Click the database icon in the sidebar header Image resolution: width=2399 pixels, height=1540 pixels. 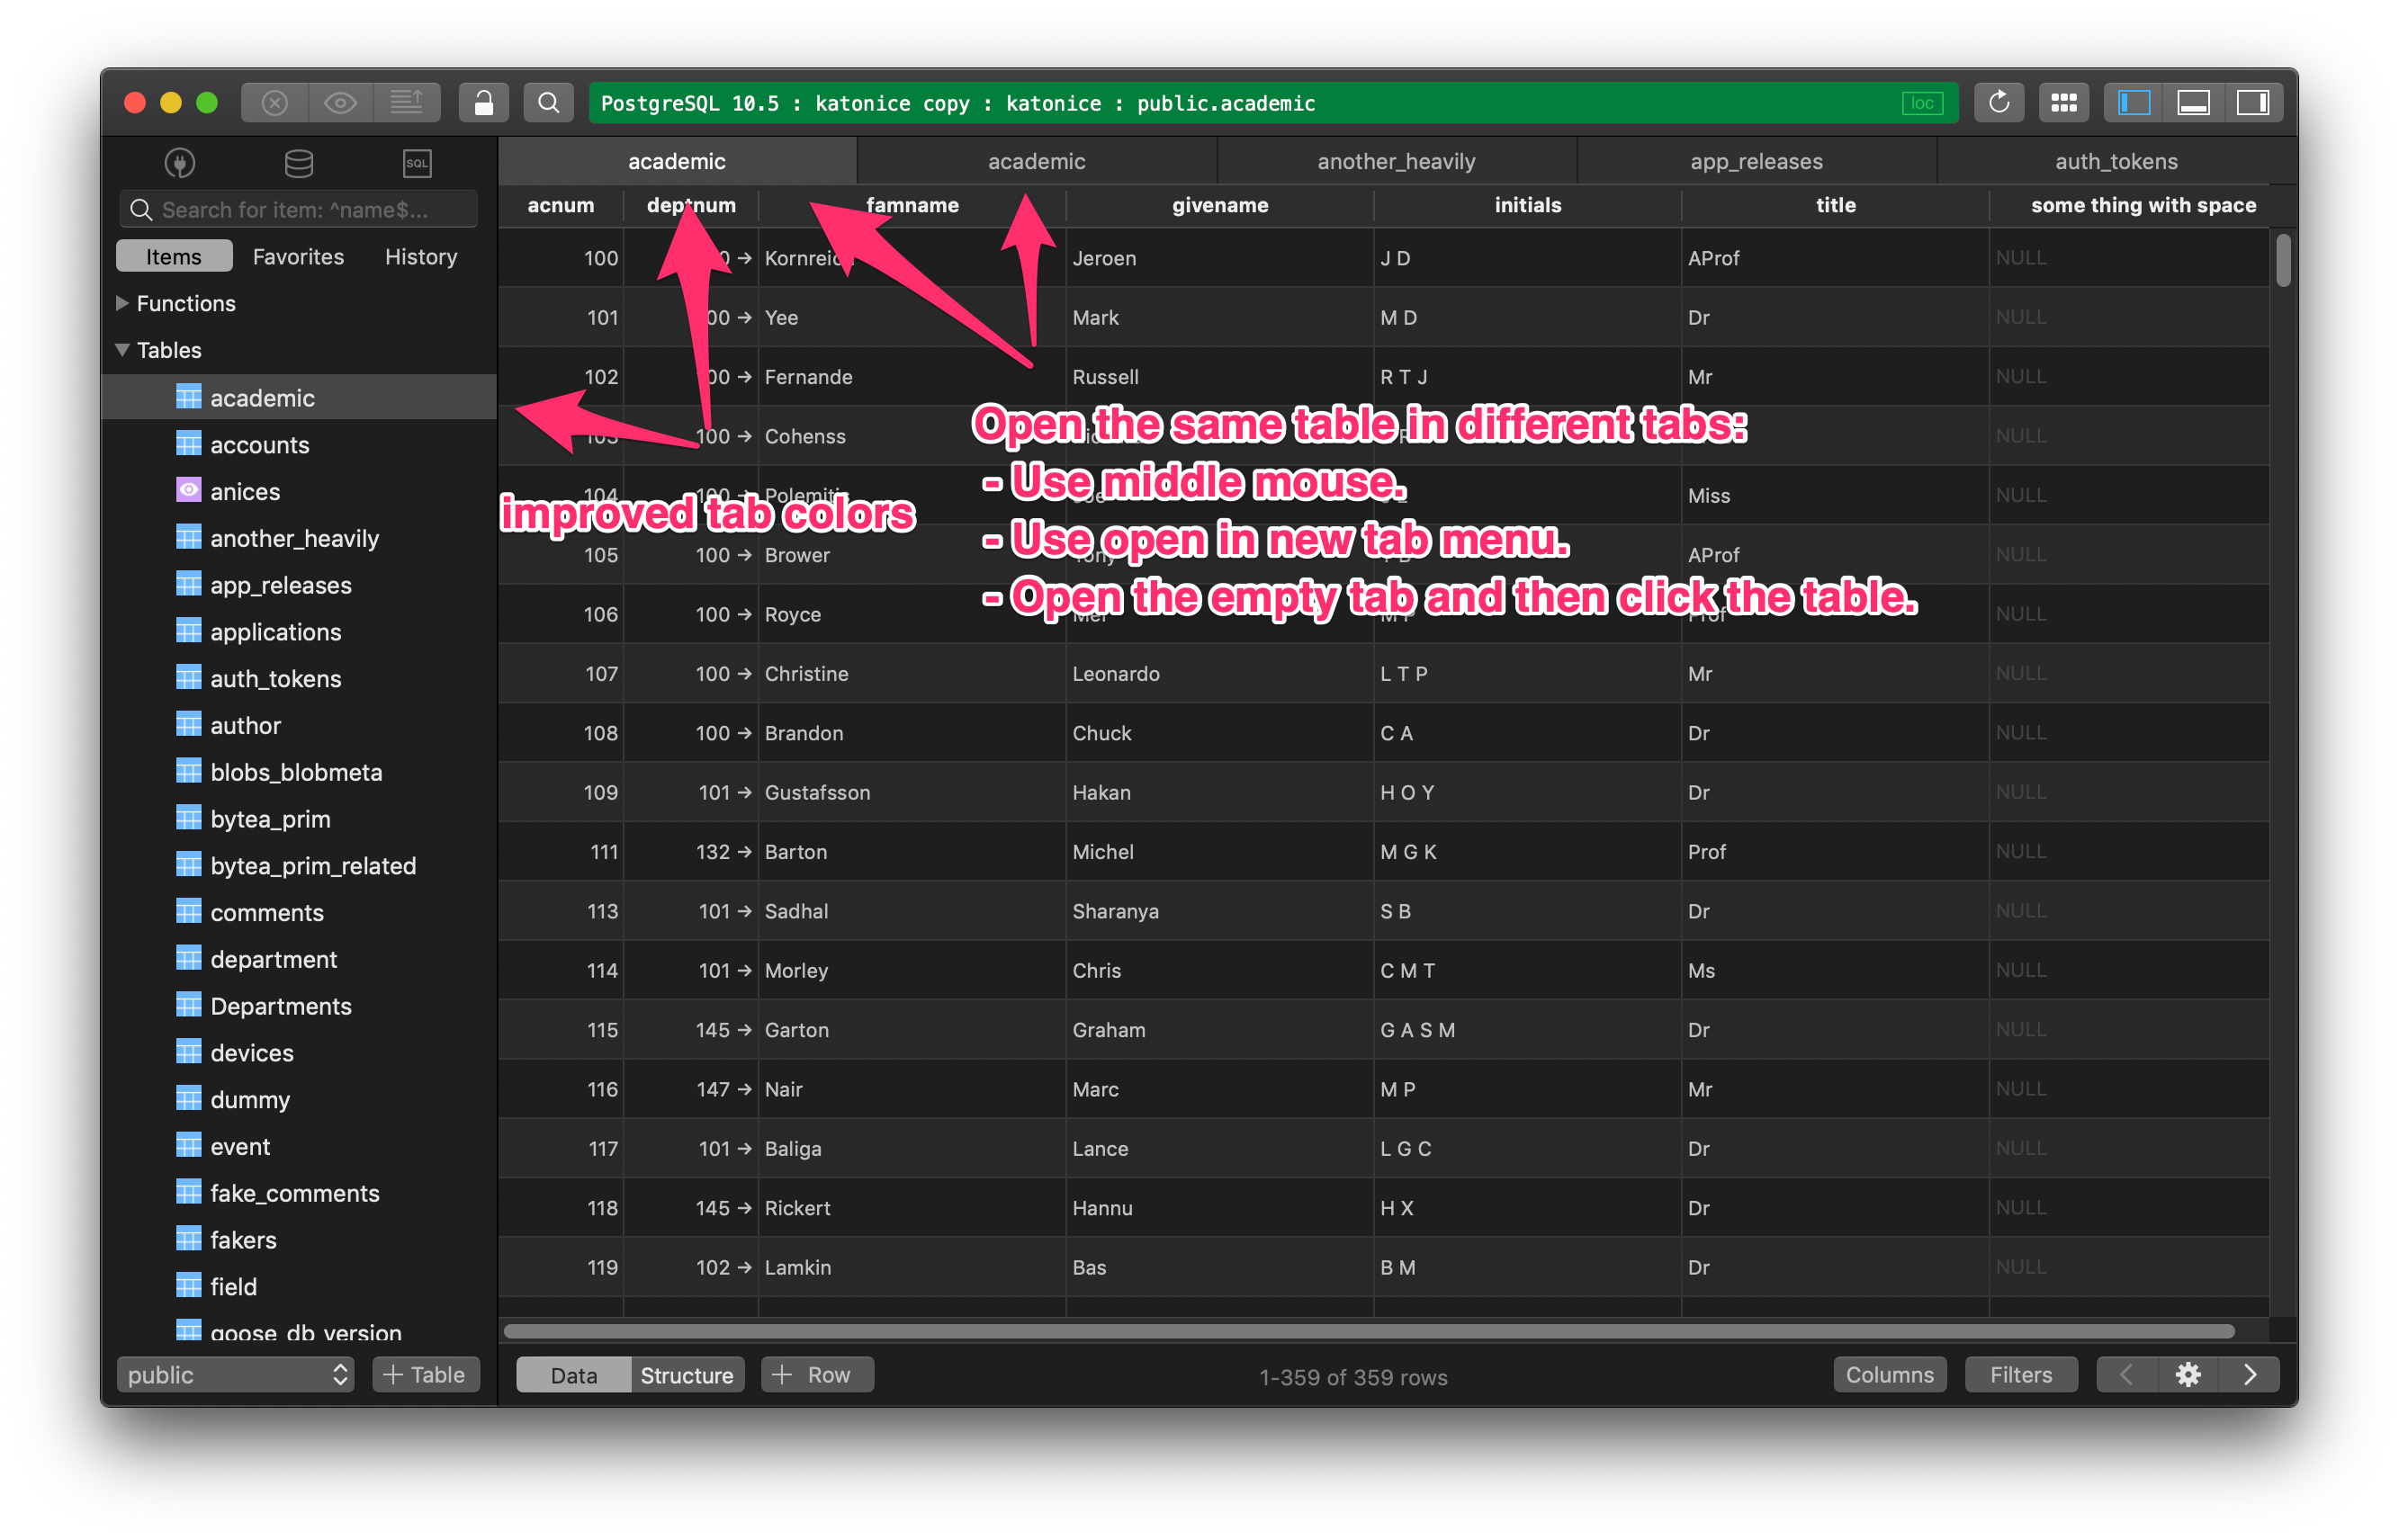tap(297, 163)
